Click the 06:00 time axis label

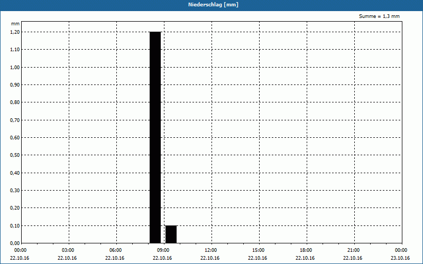point(116,250)
